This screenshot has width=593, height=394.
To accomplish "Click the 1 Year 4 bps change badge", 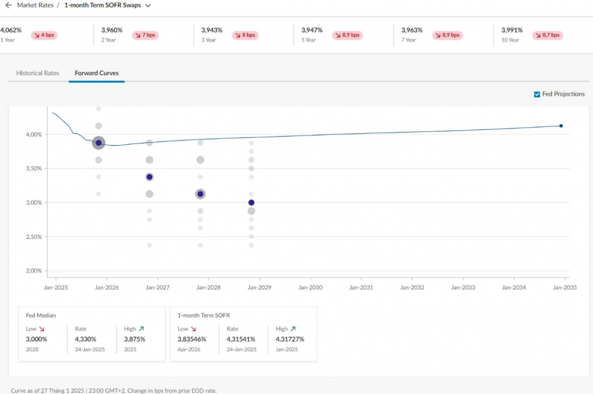I will pyautogui.click(x=44, y=35).
